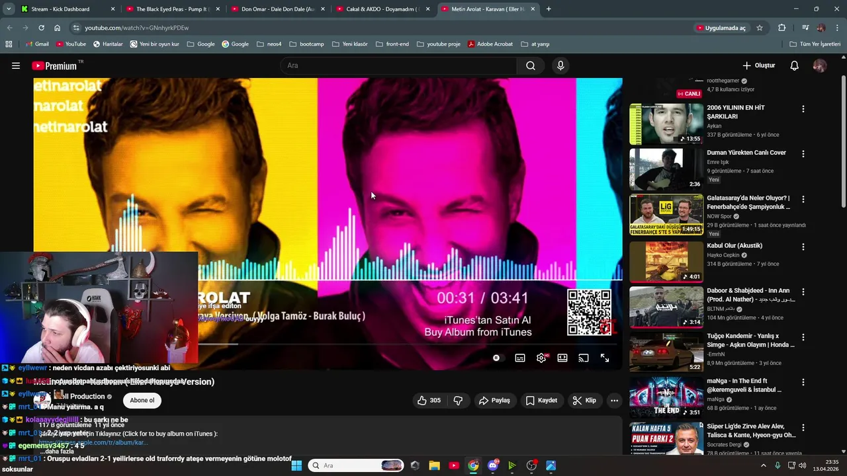Open Kabul Olur (Akustik) video thumbnail
Screen dimensions: 847x476
coord(666,261)
